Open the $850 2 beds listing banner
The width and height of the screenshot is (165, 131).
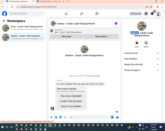point(84,31)
